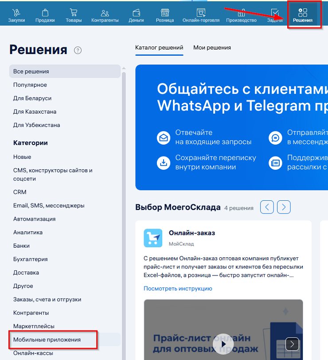Image resolution: width=328 pixels, height=360 pixels.
Task: Open the Онлайн-заказ solution title
Action: click(x=192, y=233)
